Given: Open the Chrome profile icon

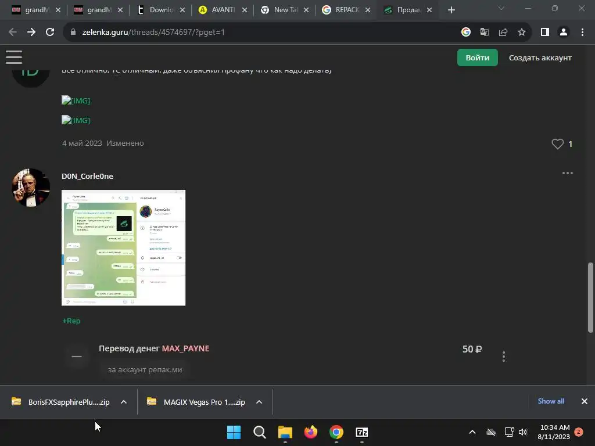Looking at the screenshot, I should 564,33.
